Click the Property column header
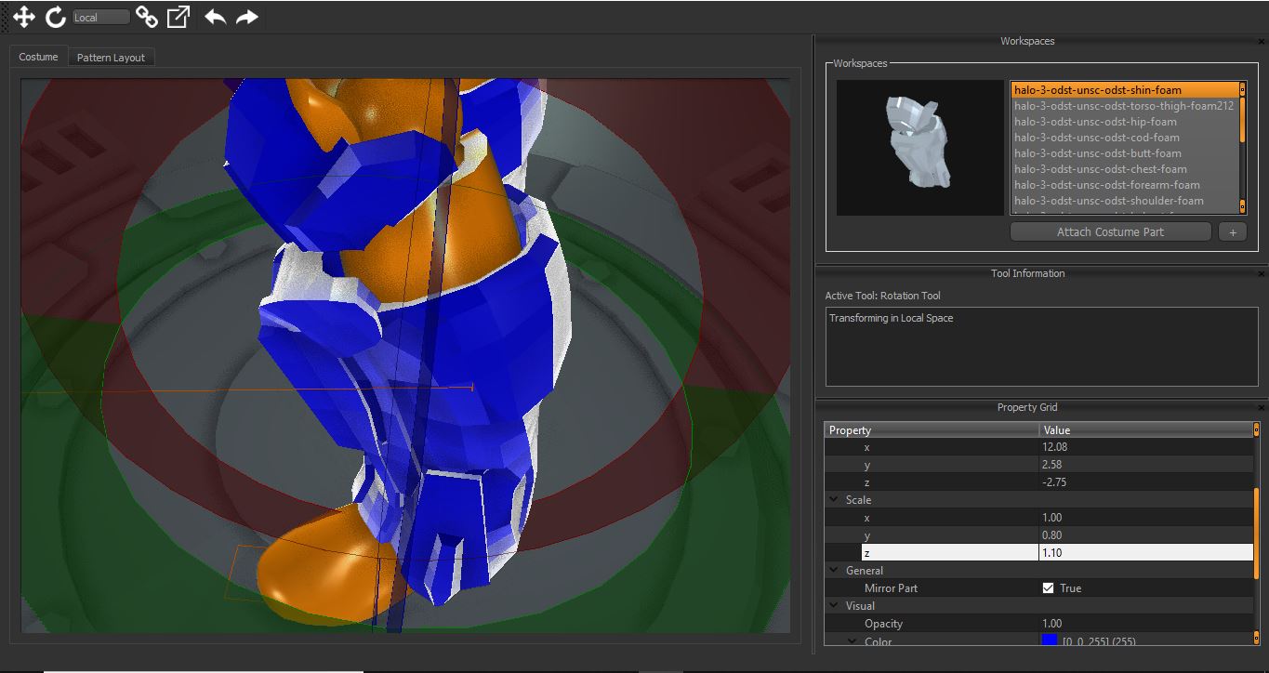Screen dimensions: 1269x673 (x=932, y=430)
